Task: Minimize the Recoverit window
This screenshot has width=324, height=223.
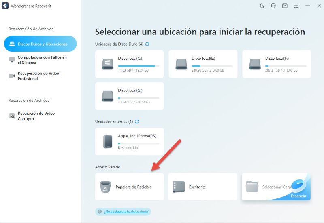Action: pyautogui.click(x=308, y=6)
